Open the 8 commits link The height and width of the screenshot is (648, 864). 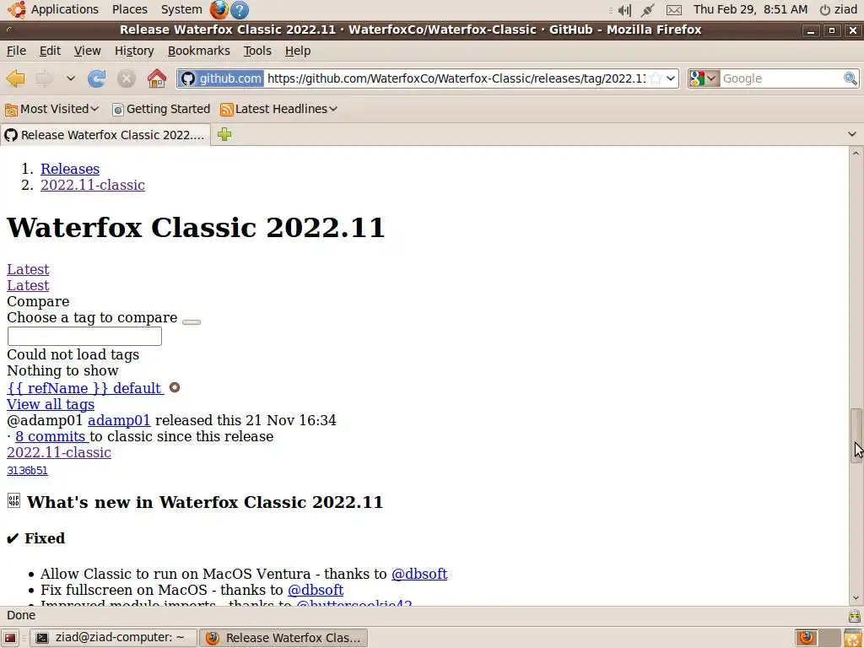point(51,436)
